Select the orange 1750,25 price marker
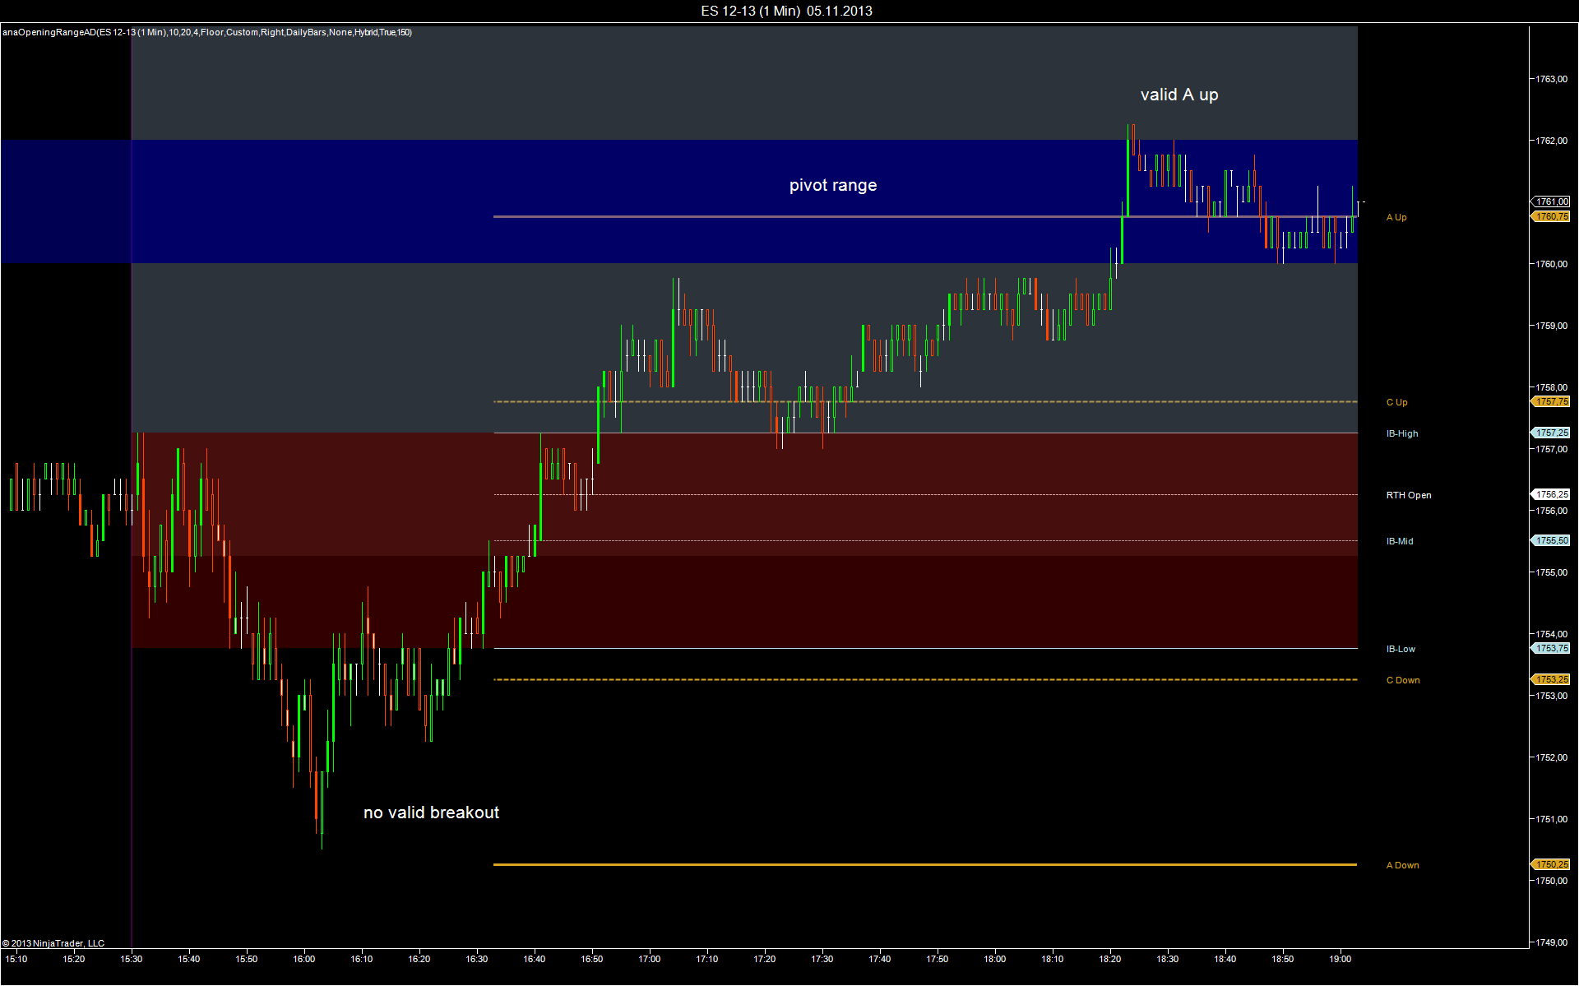The image size is (1579, 986). 1551,864
